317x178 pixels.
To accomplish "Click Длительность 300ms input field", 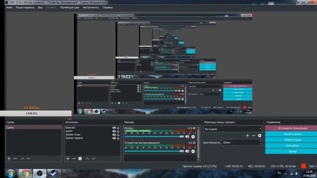I will point(240,142).
